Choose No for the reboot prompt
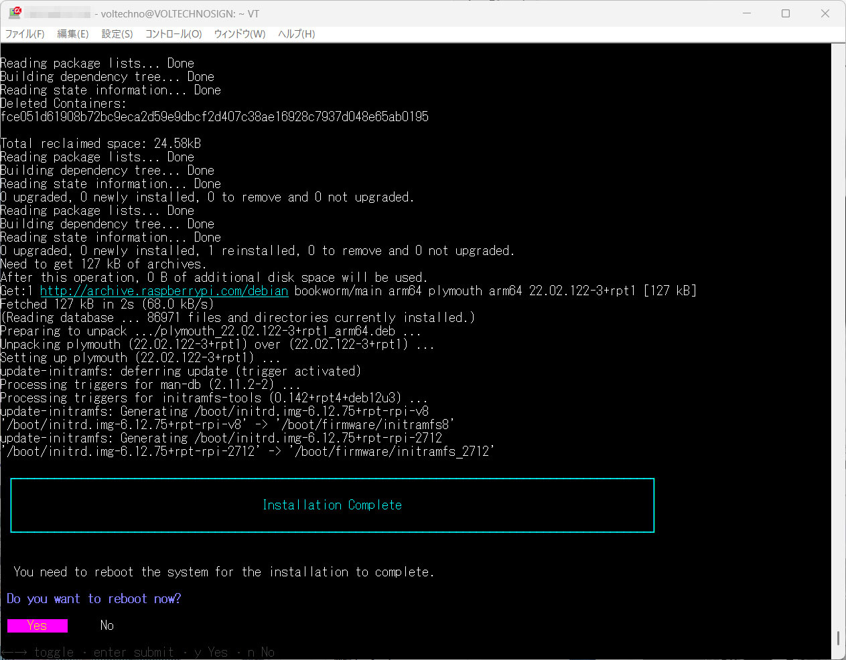 pyautogui.click(x=107, y=626)
